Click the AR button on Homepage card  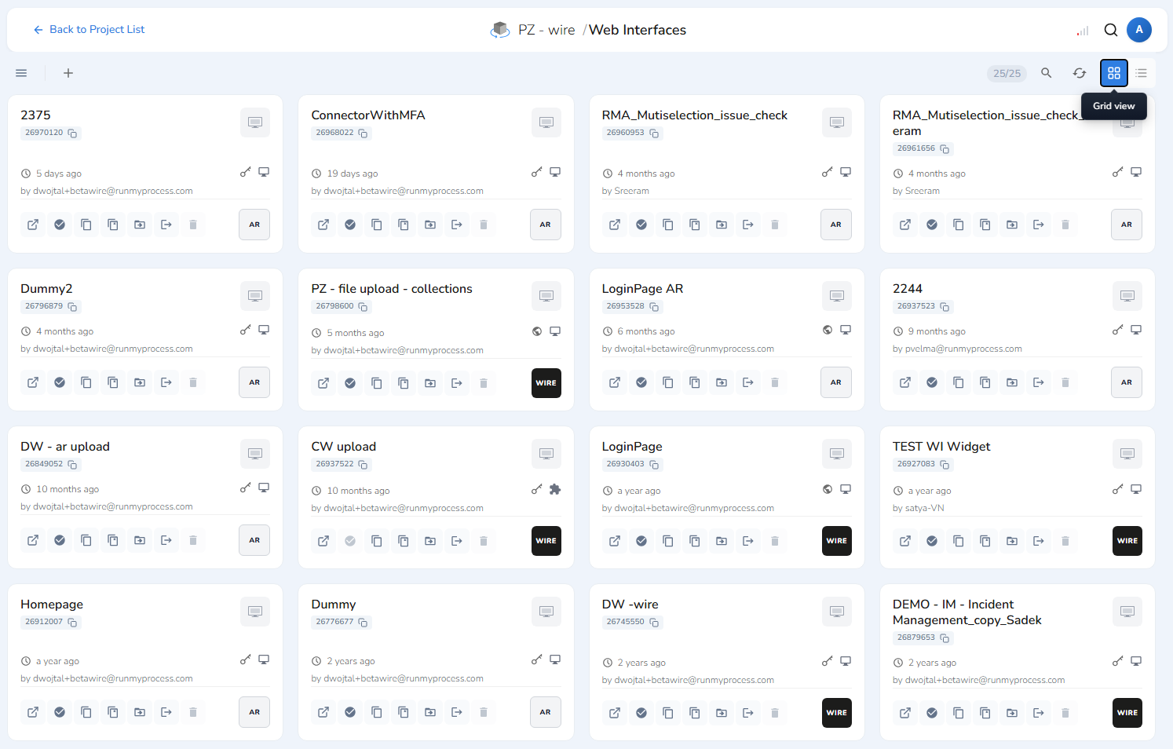click(x=254, y=712)
